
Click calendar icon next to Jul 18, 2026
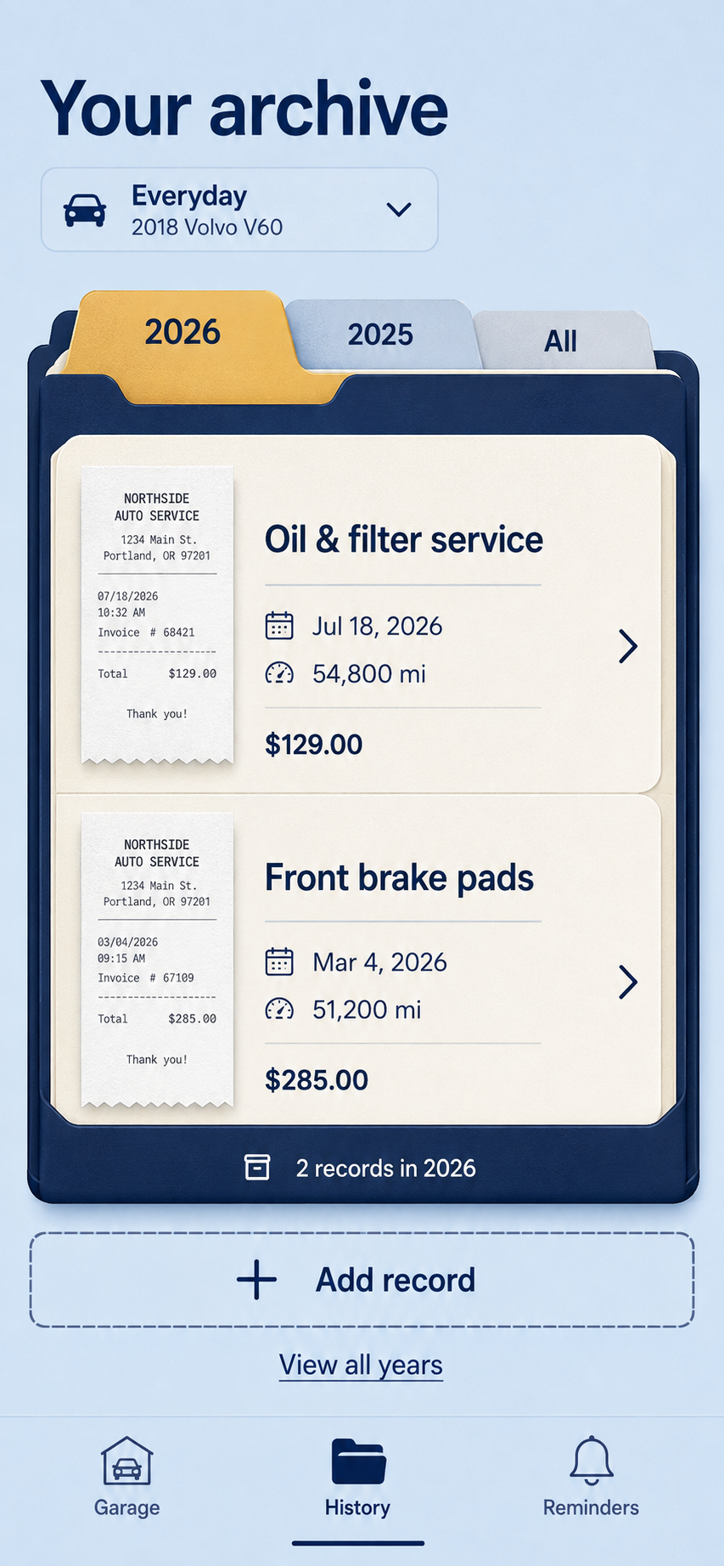point(279,626)
